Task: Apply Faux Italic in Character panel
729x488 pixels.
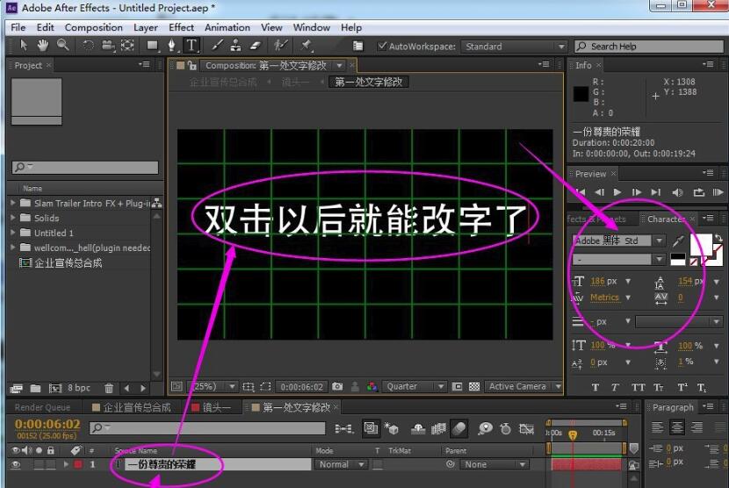Action: click(615, 387)
